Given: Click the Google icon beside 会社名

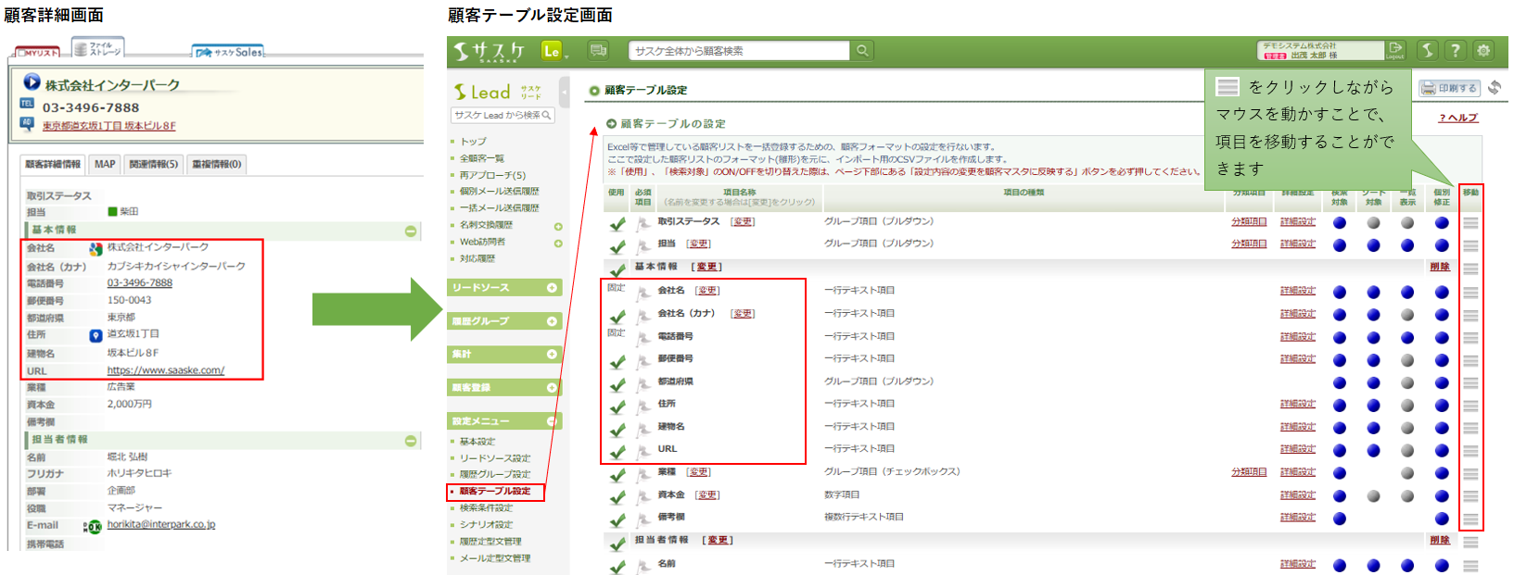Looking at the screenshot, I should point(95,248).
